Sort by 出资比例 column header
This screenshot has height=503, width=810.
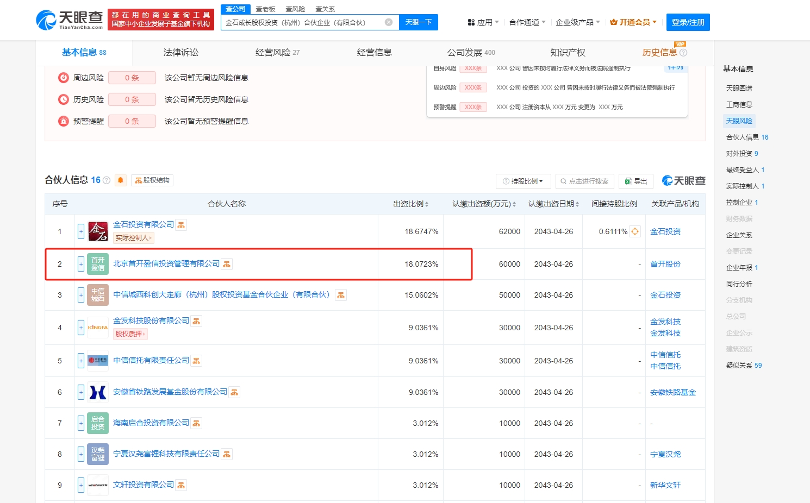coord(410,204)
